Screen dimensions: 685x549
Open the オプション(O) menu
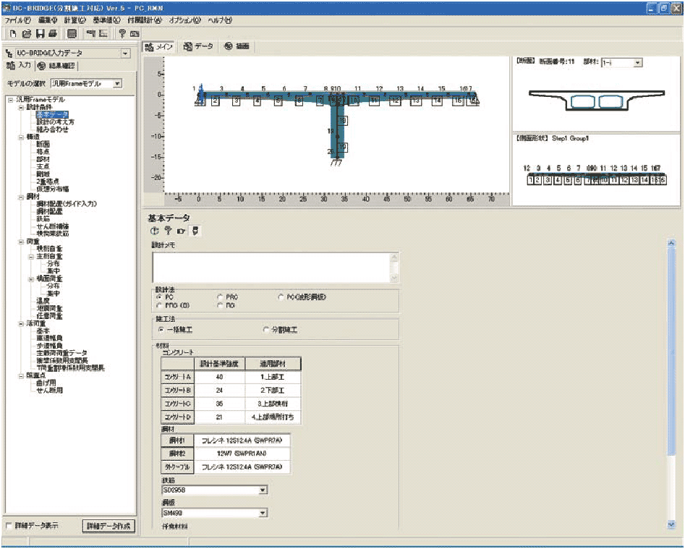(184, 20)
